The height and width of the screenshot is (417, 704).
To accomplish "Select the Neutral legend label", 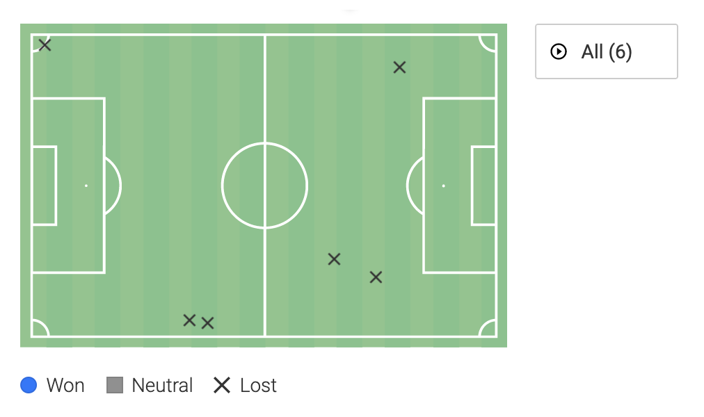I will [162, 385].
